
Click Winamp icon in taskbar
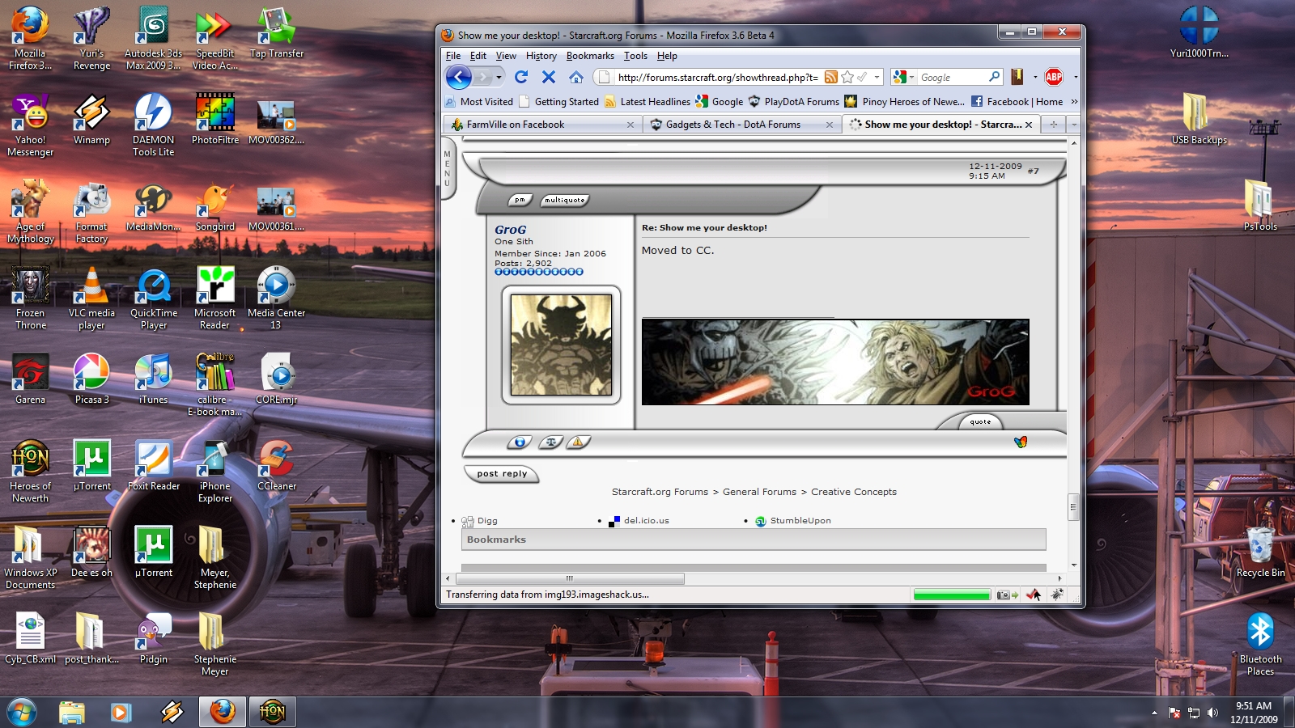coord(172,712)
